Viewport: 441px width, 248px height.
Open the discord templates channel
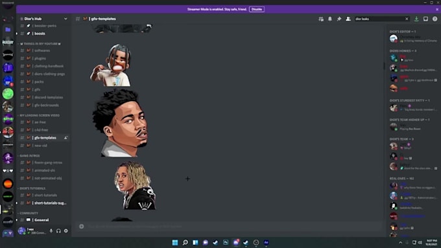click(x=43, y=97)
